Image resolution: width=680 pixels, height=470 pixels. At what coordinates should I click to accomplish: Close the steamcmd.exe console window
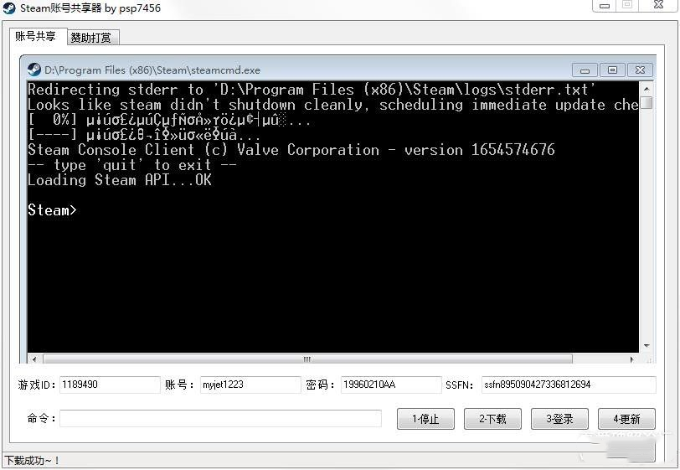coord(640,70)
